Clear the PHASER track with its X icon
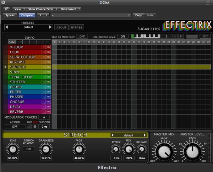Viewport: 213px width, 172px height. coord(44,97)
